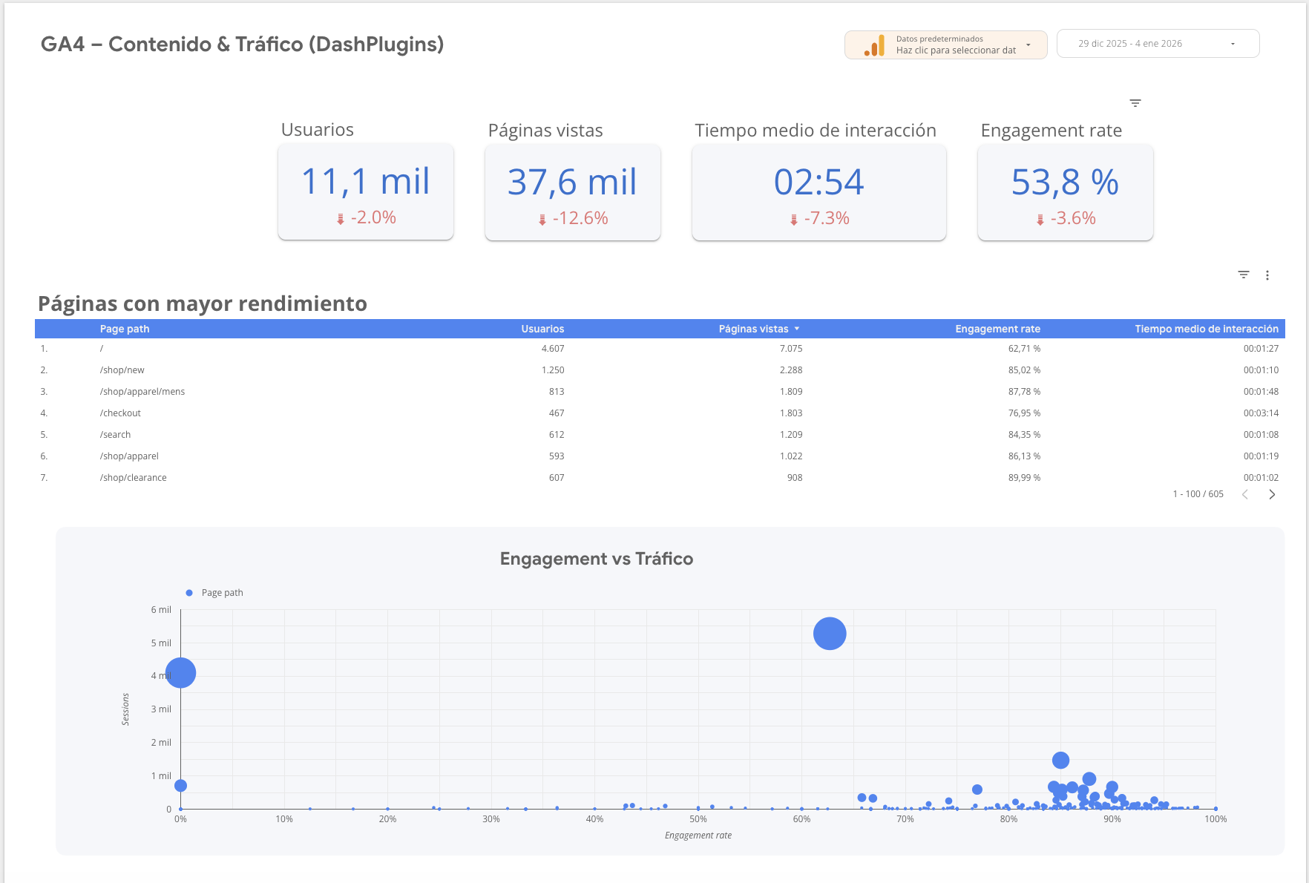Open the filter icon above the rendimiento table
Image resolution: width=1309 pixels, height=883 pixels.
pyautogui.click(x=1243, y=275)
